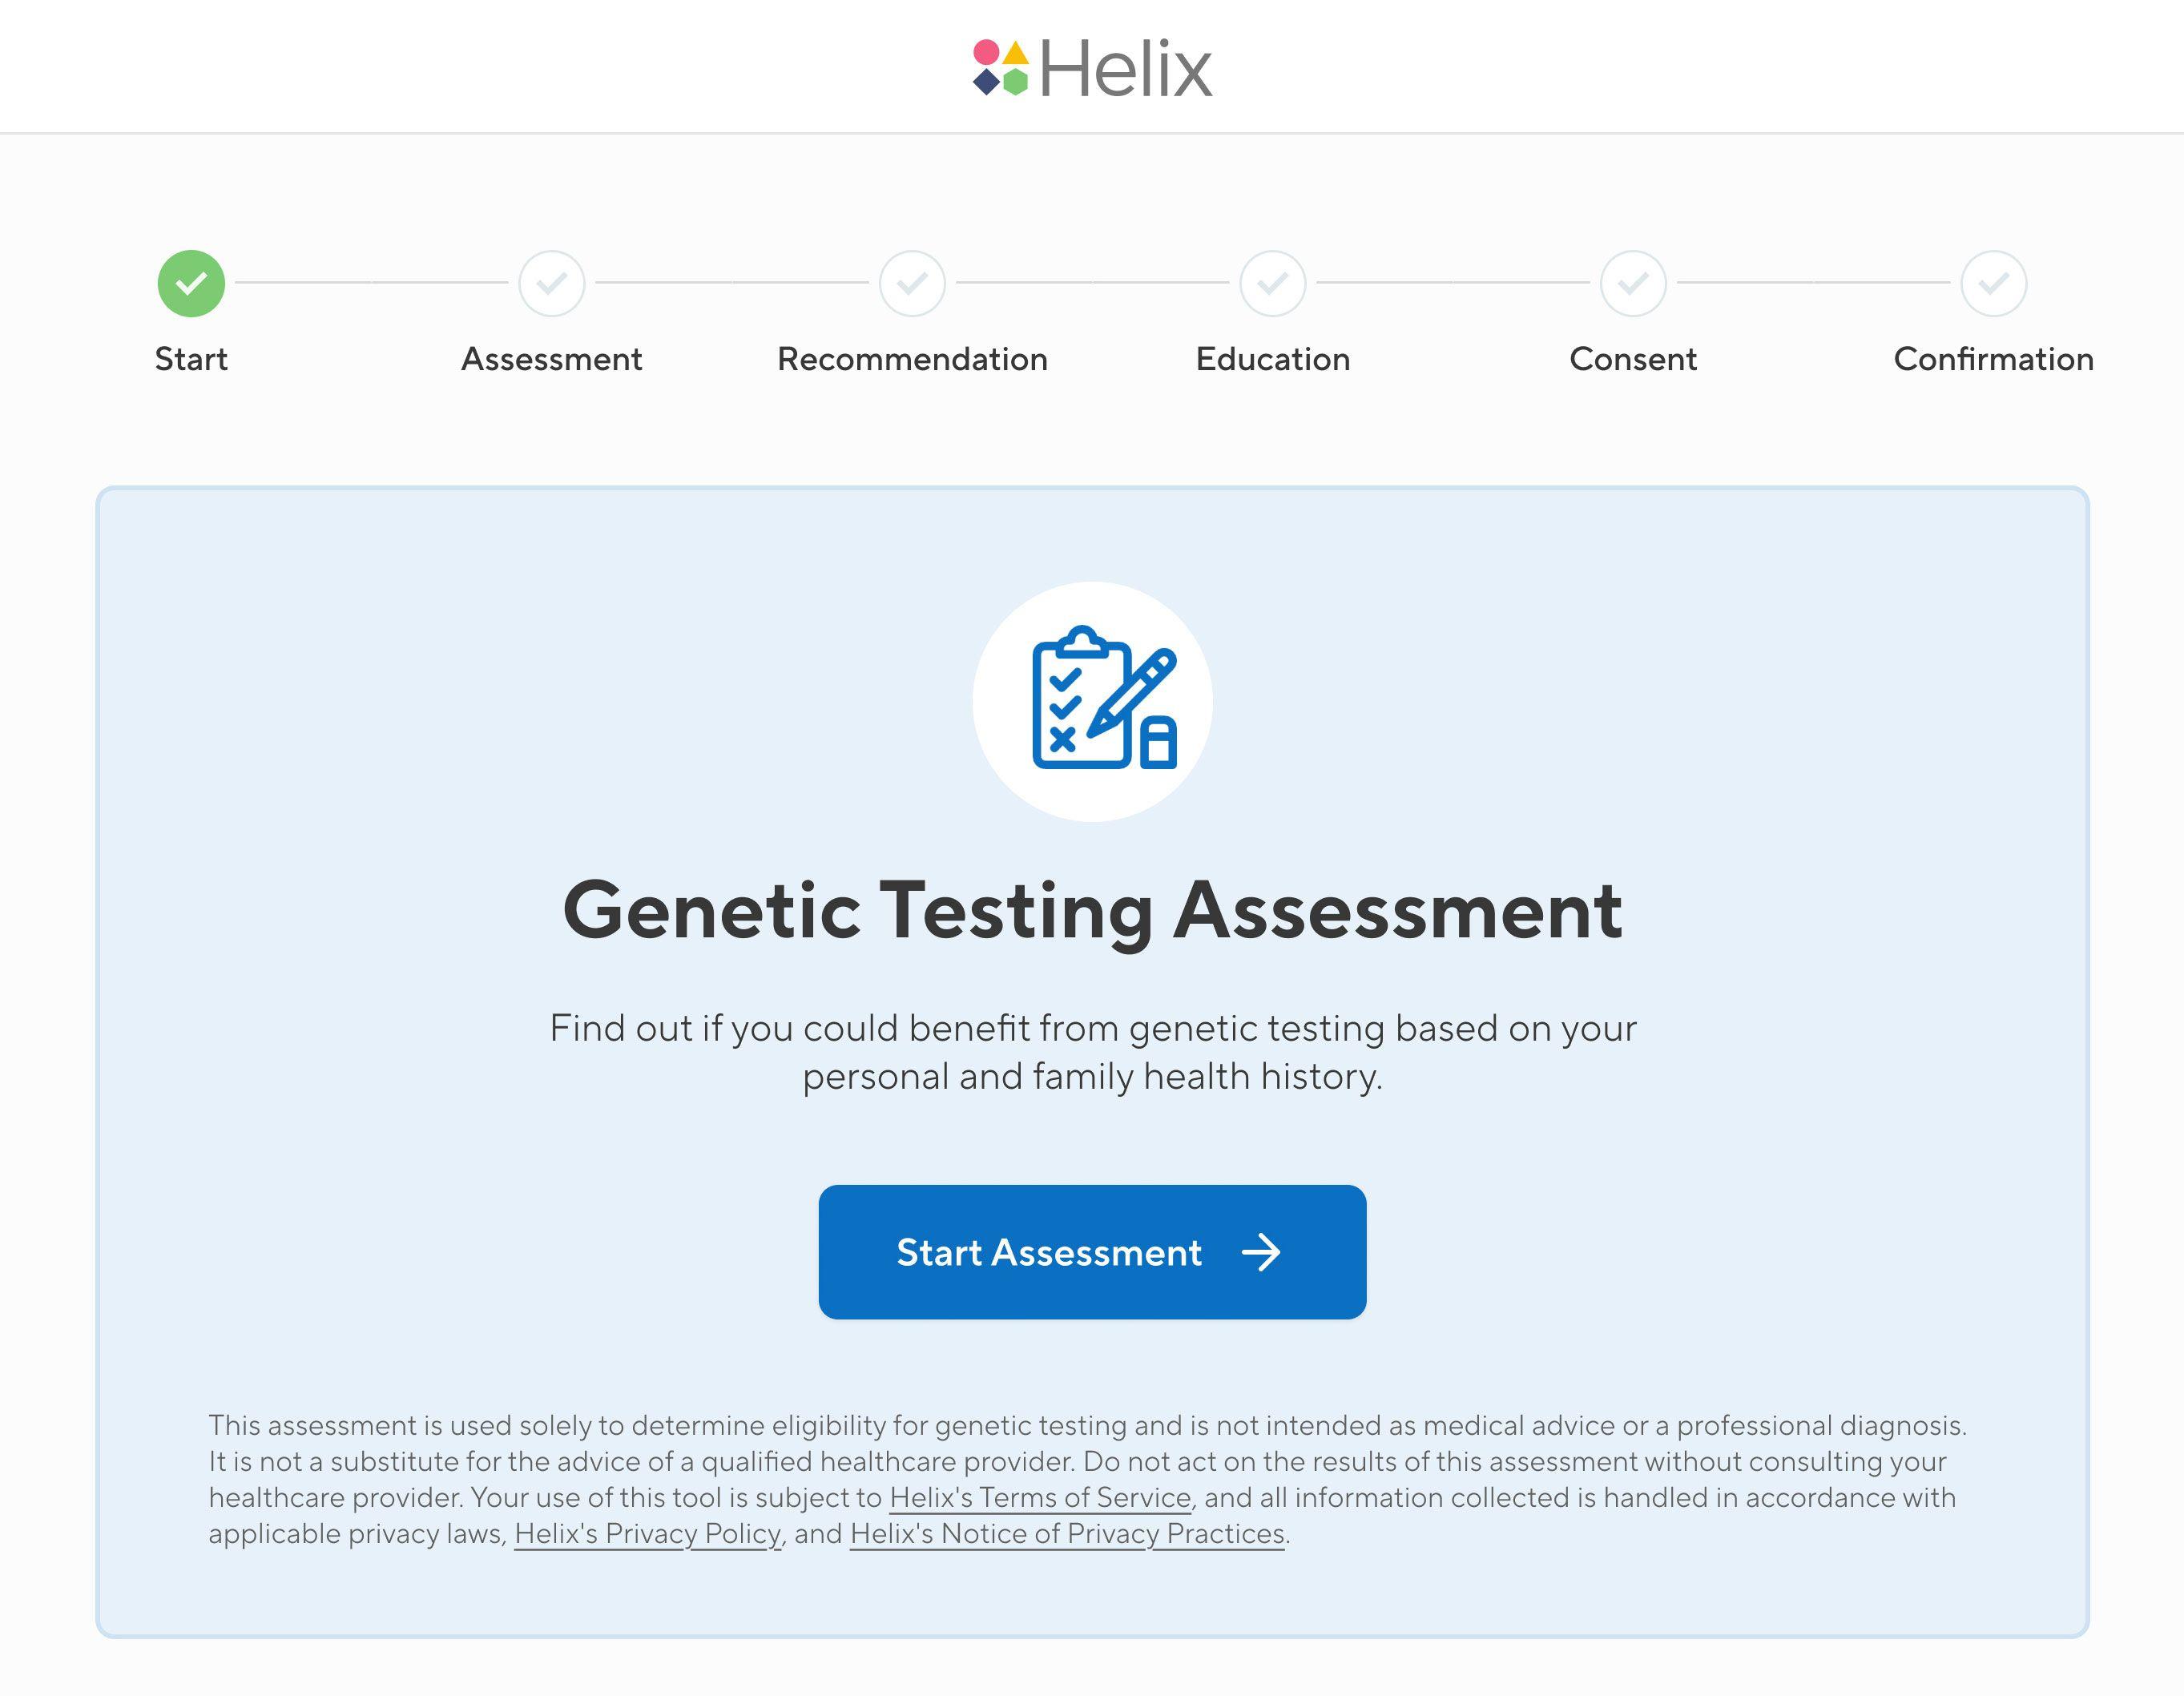Open Helix's Privacy Policy link
This screenshot has width=2184, height=1696.
[647, 1534]
